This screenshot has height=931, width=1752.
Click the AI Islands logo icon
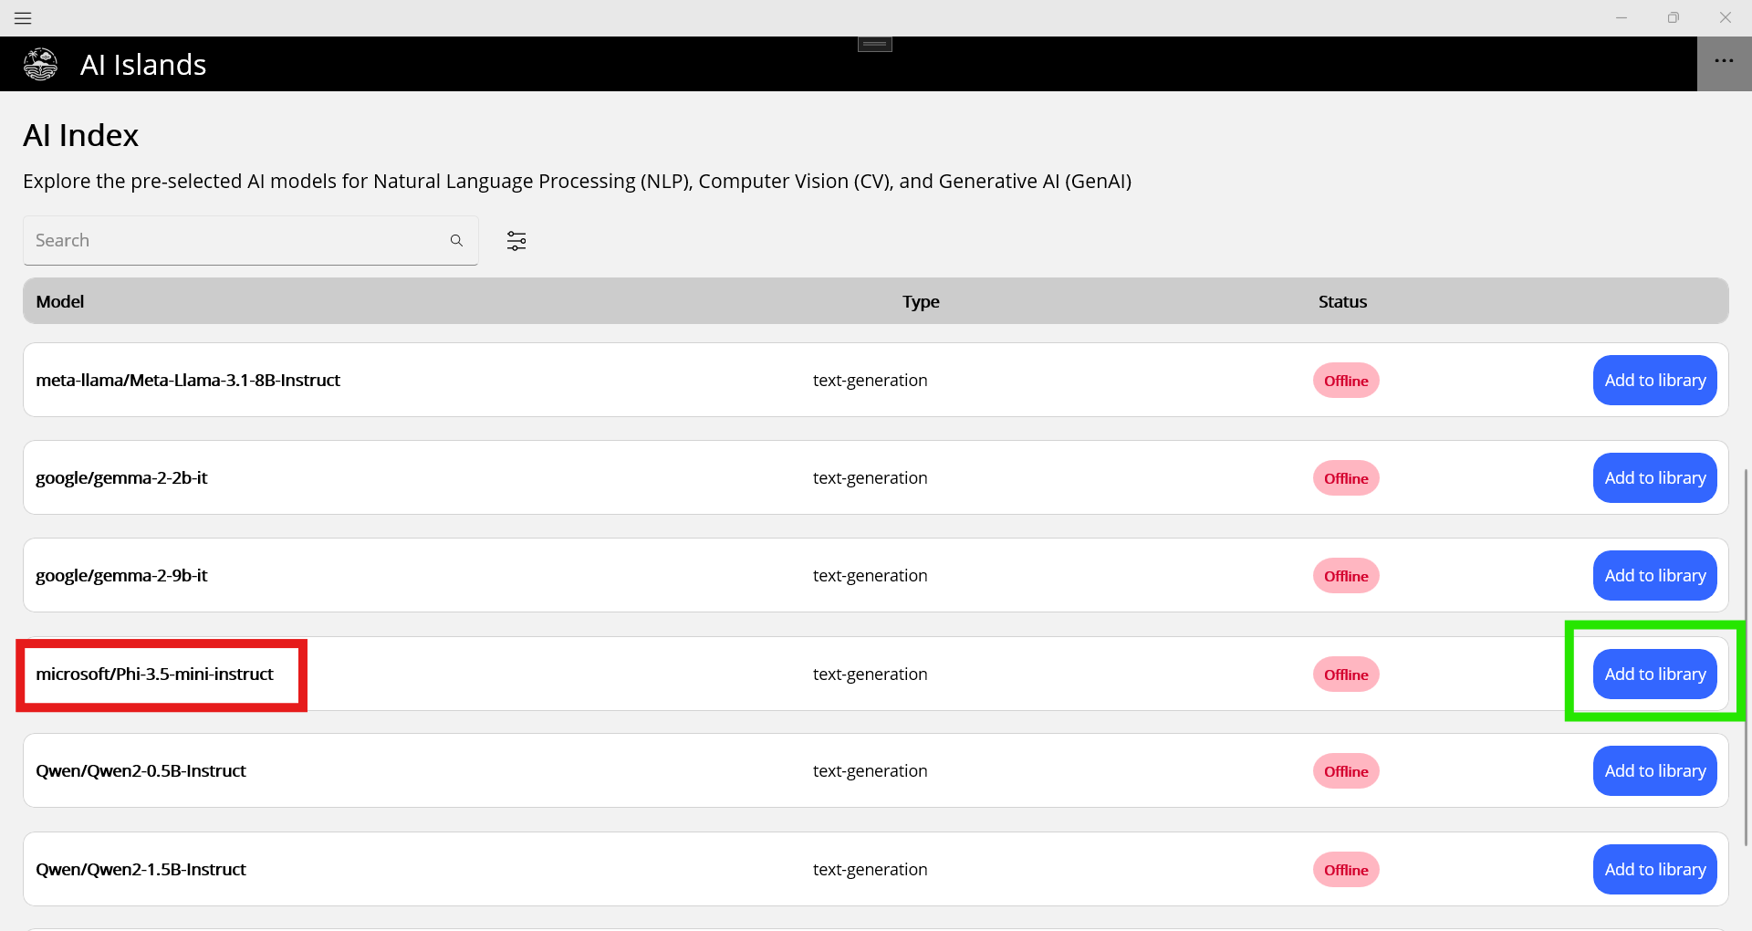(x=40, y=64)
